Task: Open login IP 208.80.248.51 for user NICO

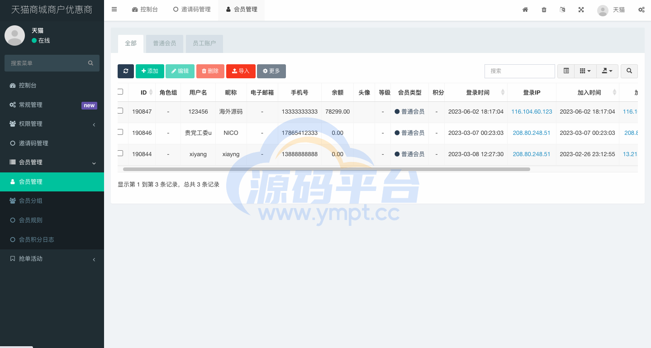Action: (532, 133)
